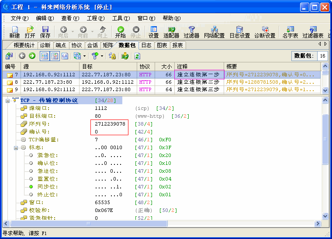Click the first icon in packet toolbar
This screenshot has height=239, width=332.
click(x=9, y=56)
